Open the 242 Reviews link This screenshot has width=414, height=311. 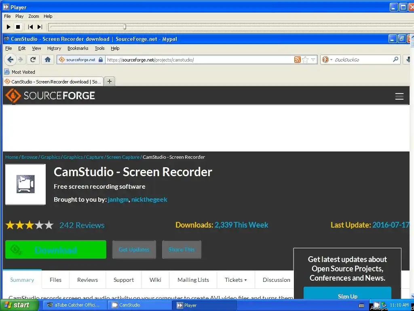[x=82, y=225]
